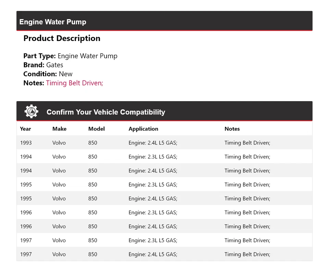The image size is (329, 272).
Task: Click the gear icon beside Confirm Your Vehicle Compatibility
Action: [x=31, y=112]
